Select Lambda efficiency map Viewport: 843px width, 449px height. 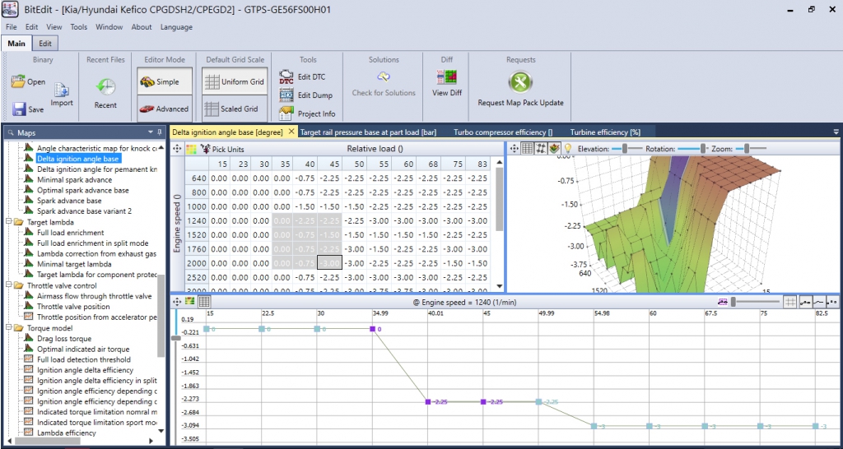click(x=67, y=433)
